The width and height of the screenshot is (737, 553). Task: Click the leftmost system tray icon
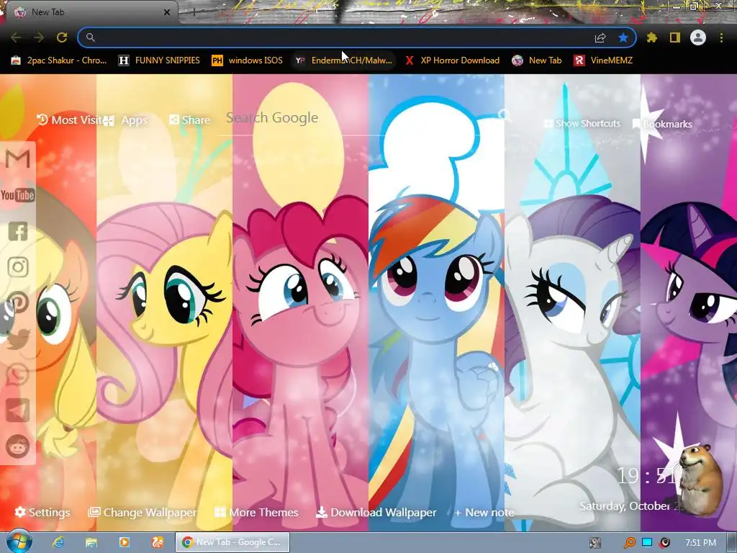[x=595, y=543]
